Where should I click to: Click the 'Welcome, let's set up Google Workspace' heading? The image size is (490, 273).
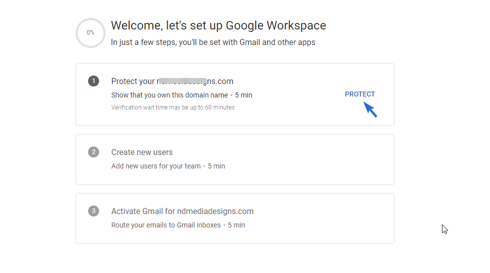coord(218,25)
